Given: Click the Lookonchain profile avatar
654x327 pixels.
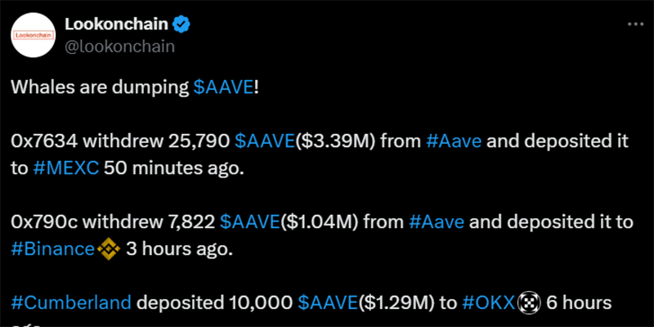Looking at the screenshot, I should point(33,35).
